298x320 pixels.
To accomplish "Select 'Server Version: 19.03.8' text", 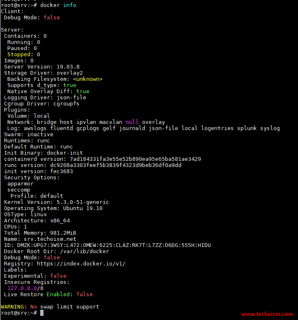I will (42, 67).
